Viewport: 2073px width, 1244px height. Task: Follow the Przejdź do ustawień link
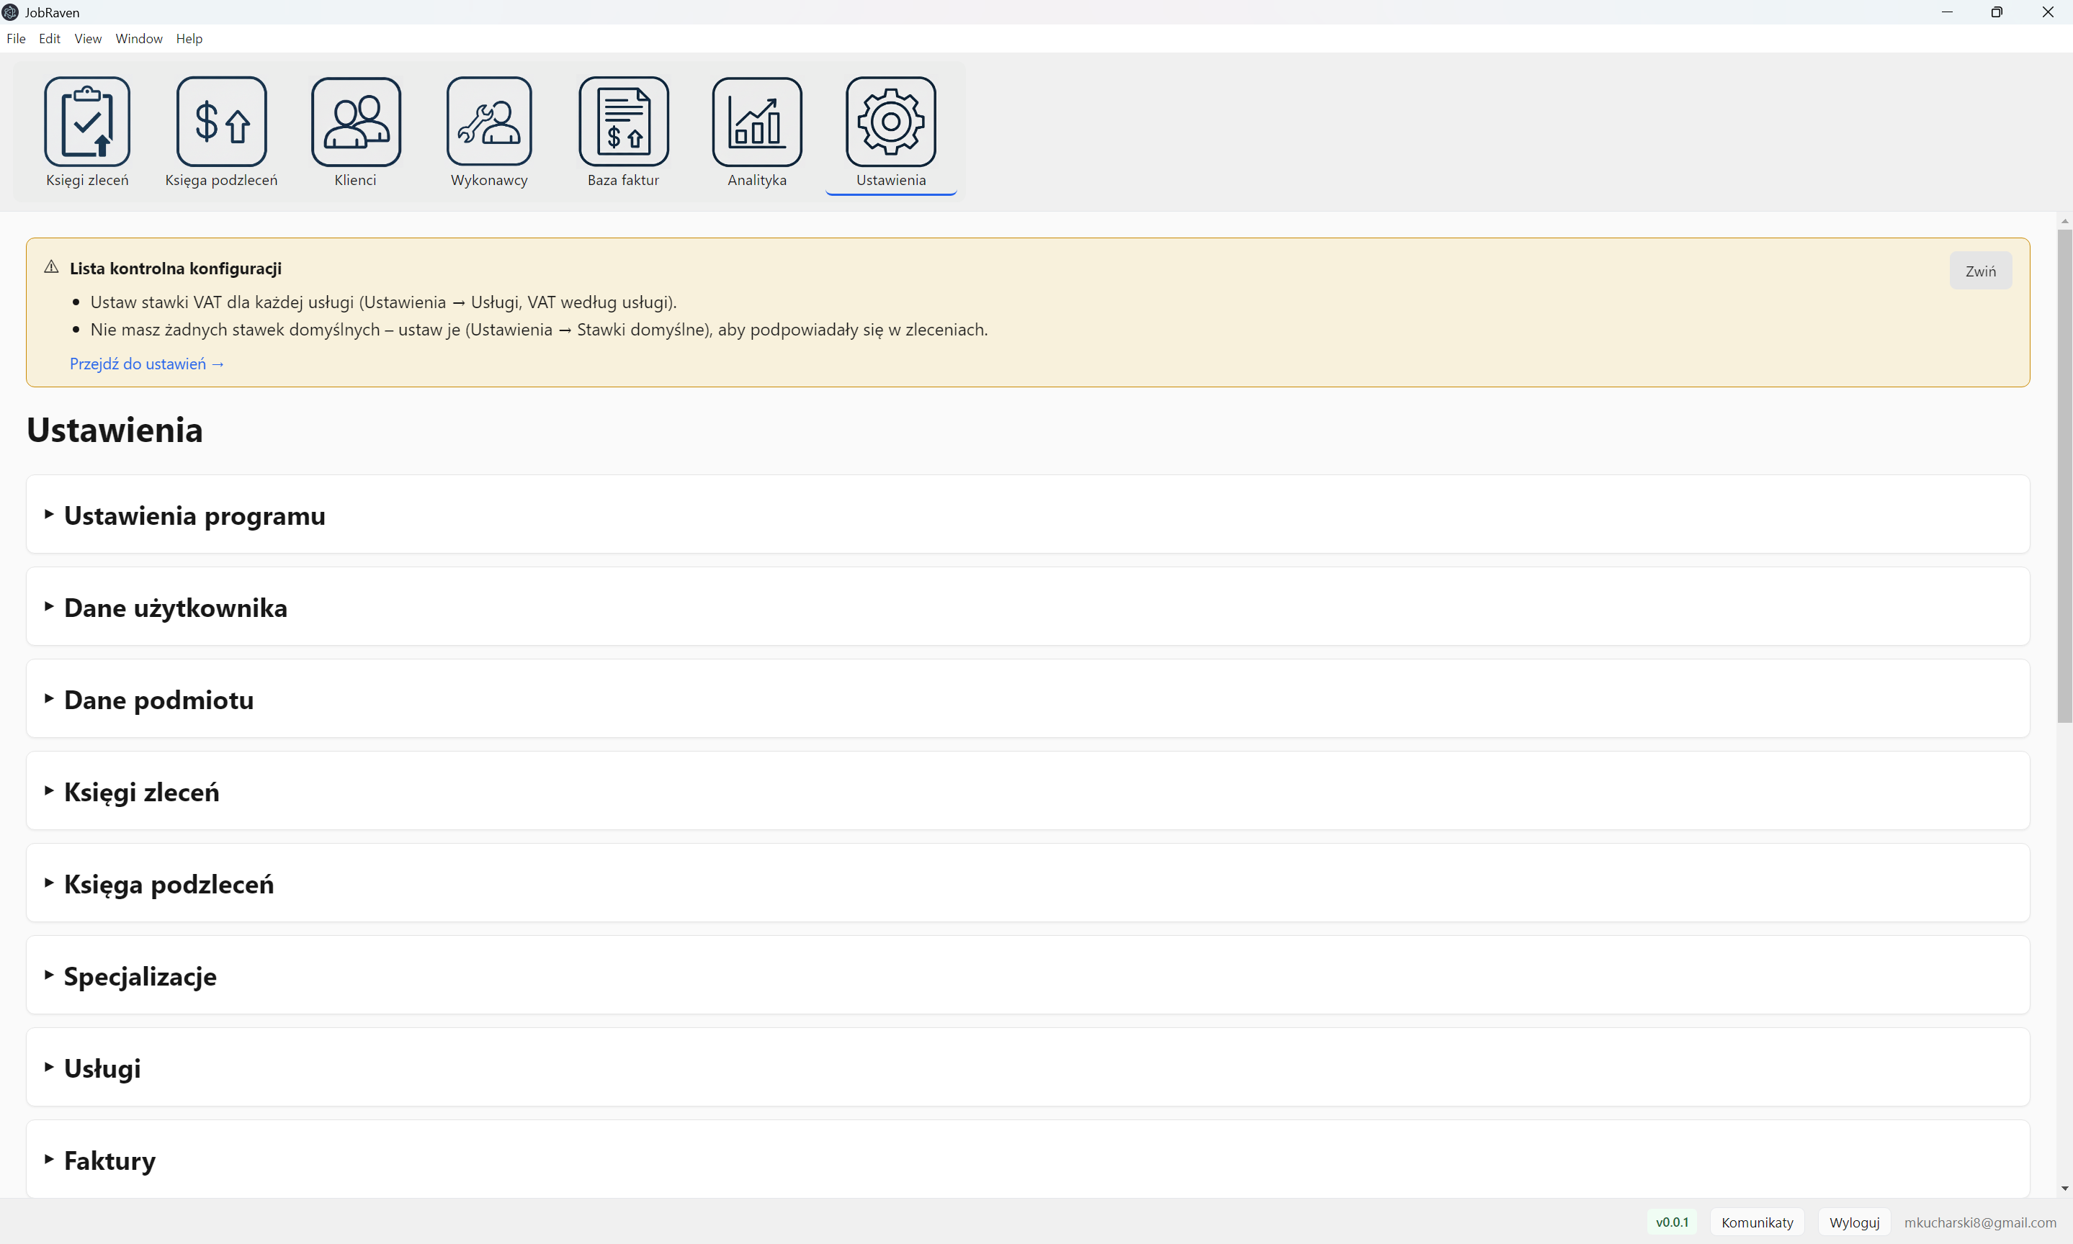[147, 364]
